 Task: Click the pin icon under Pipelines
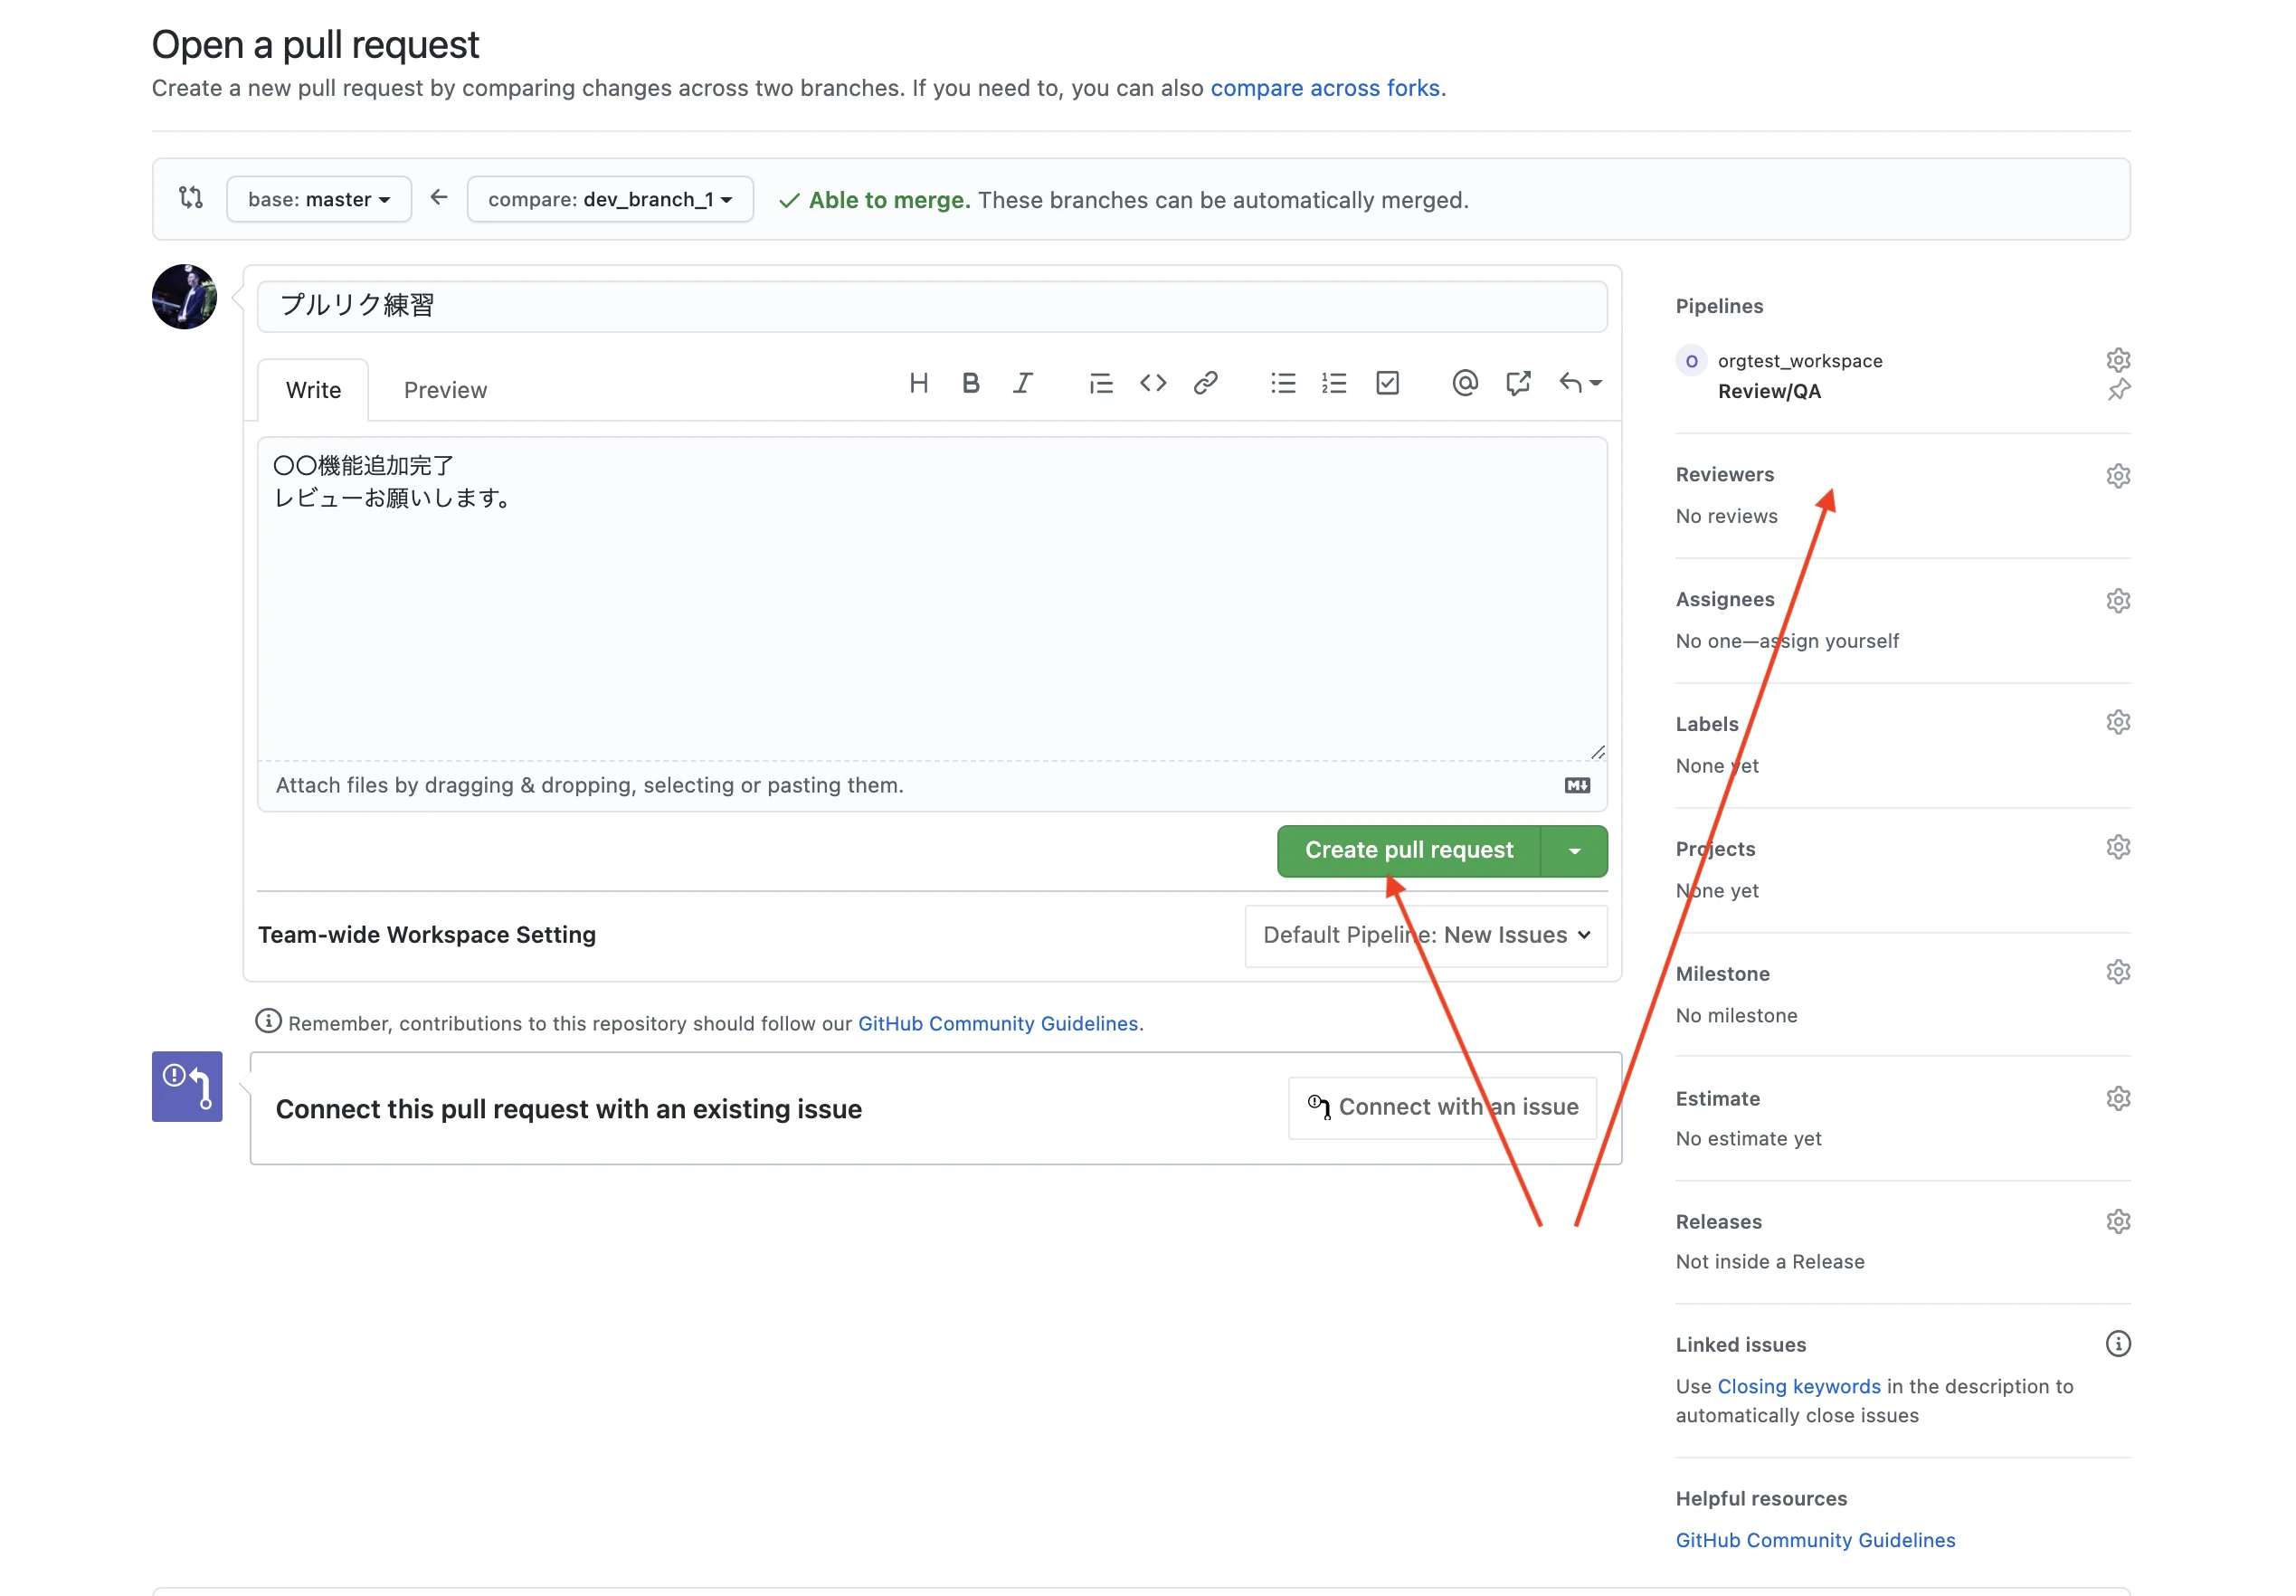click(2117, 390)
